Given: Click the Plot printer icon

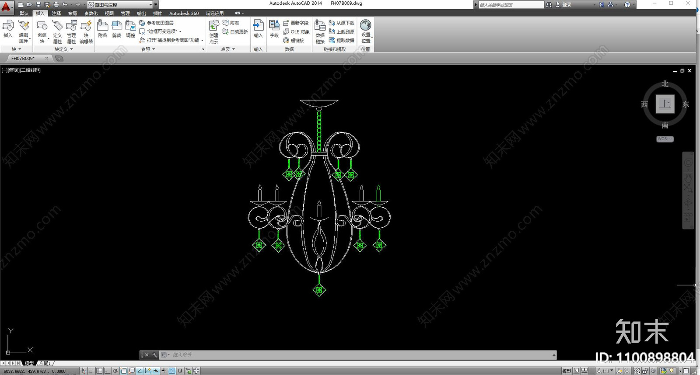Looking at the screenshot, I should [56, 5].
